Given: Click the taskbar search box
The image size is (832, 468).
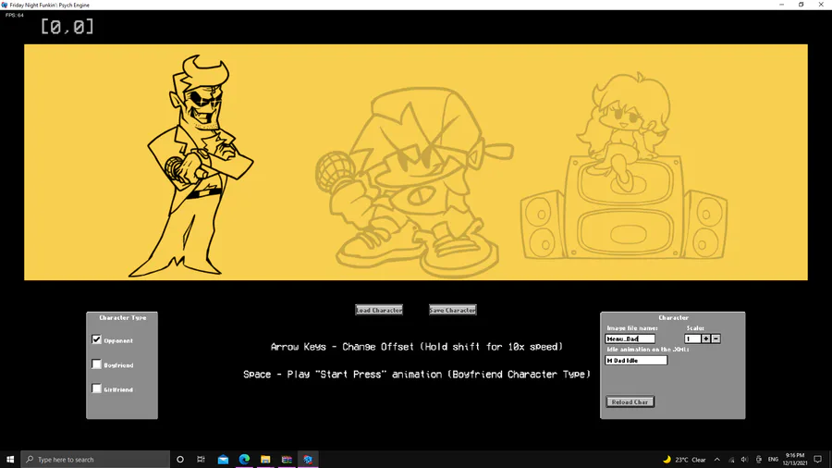Looking at the screenshot, I should pyautogui.click(x=95, y=460).
